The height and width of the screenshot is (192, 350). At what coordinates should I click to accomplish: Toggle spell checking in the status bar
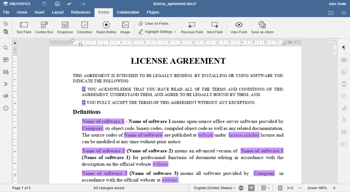point(251,188)
